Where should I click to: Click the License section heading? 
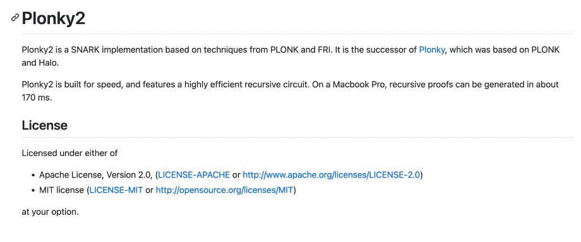coord(44,125)
